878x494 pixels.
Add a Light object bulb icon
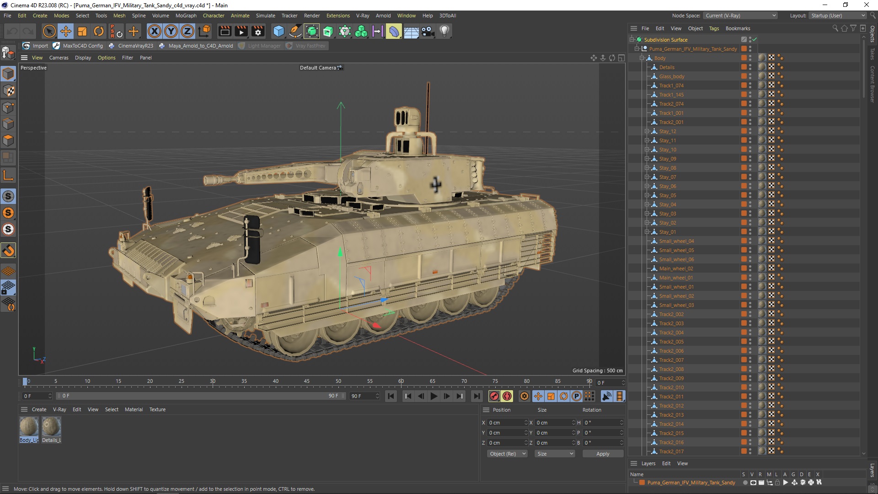point(444,31)
